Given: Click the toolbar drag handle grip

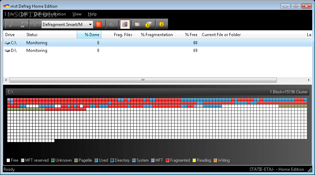Looking at the screenshot, I should click(x=5, y=24).
